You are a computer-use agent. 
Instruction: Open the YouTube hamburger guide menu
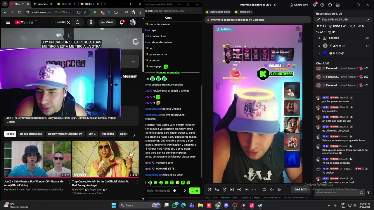click(x=8, y=22)
